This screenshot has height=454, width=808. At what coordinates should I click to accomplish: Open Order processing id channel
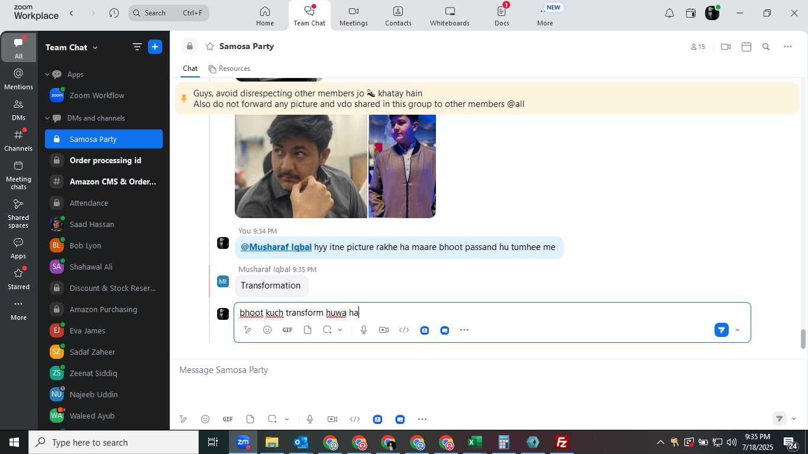click(104, 160)
